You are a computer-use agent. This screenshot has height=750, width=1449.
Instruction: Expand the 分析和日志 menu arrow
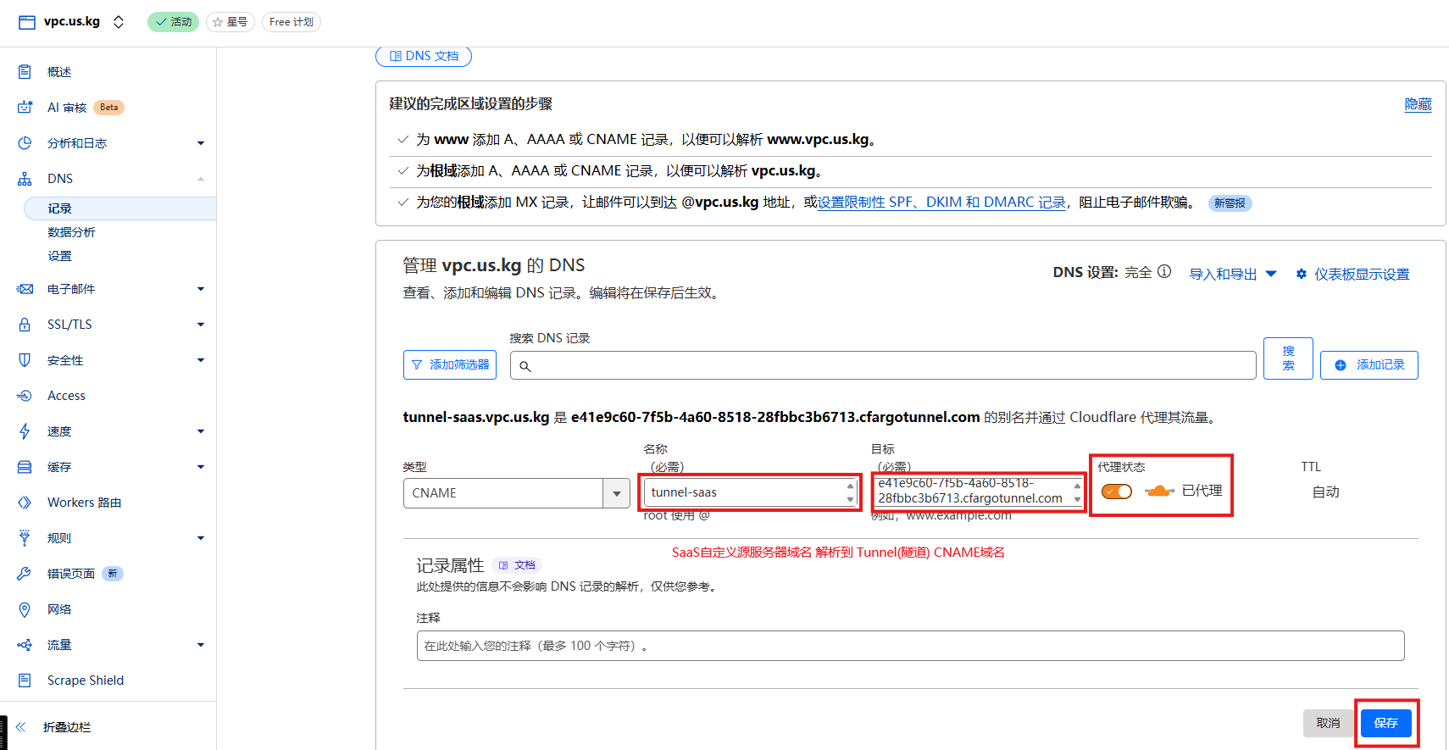tap(201, 143)
